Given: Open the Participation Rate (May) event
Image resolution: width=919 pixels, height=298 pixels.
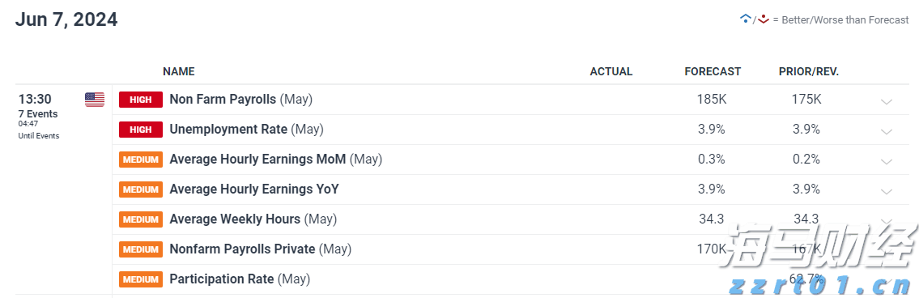Looking at the screenshot, I should point(240,279).
